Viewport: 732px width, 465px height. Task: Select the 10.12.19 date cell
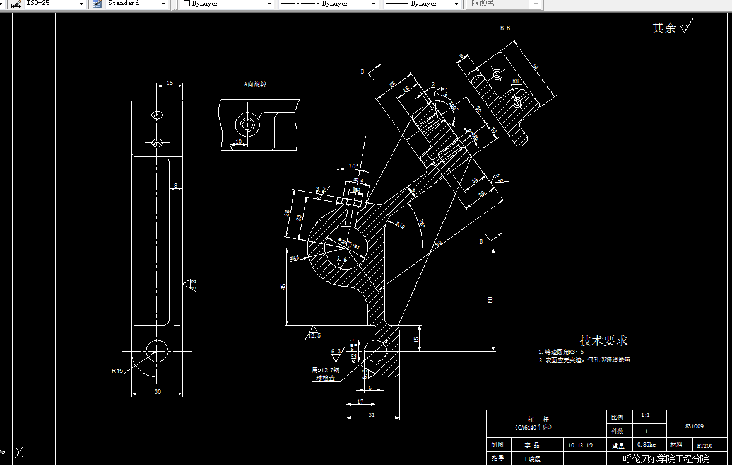[581, 445]
